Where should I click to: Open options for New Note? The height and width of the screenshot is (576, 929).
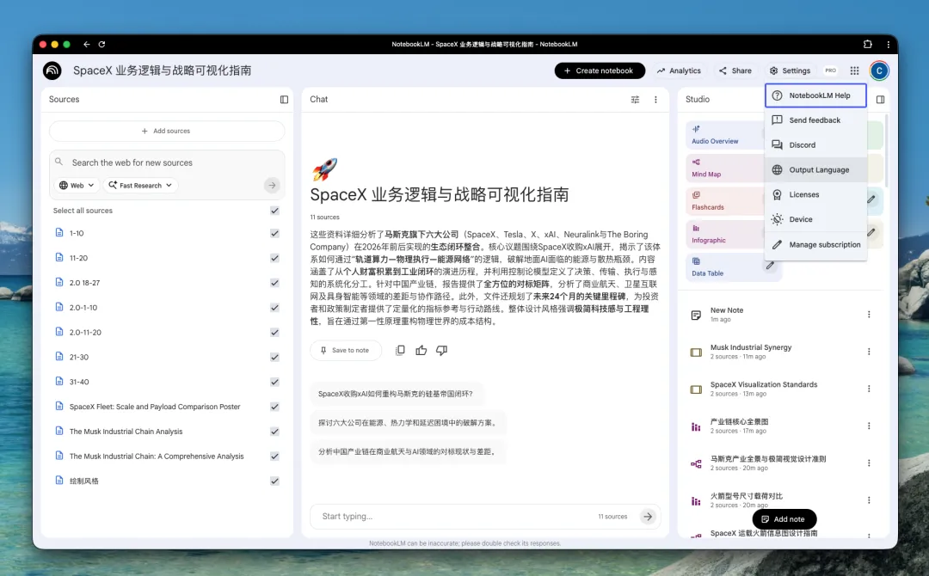click(x=869, y=315)
